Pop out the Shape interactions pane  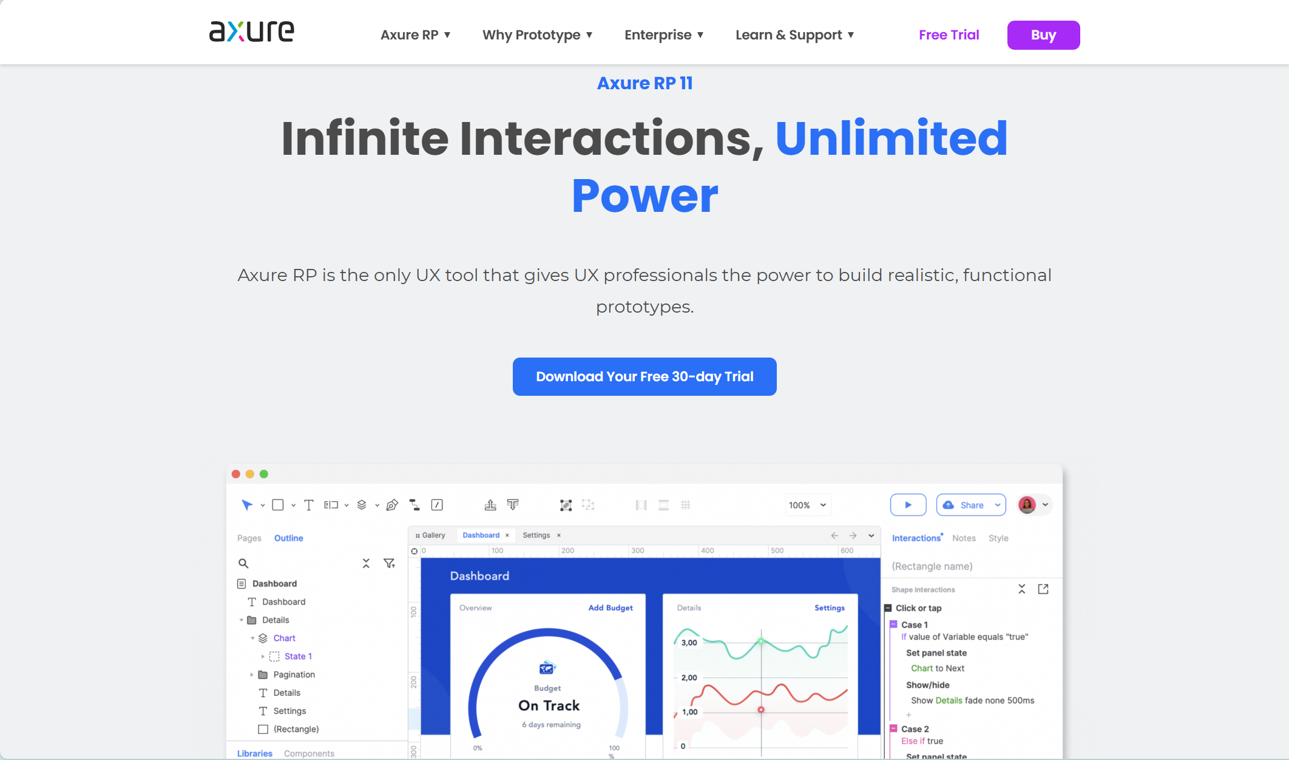[x=1043, y=589]
